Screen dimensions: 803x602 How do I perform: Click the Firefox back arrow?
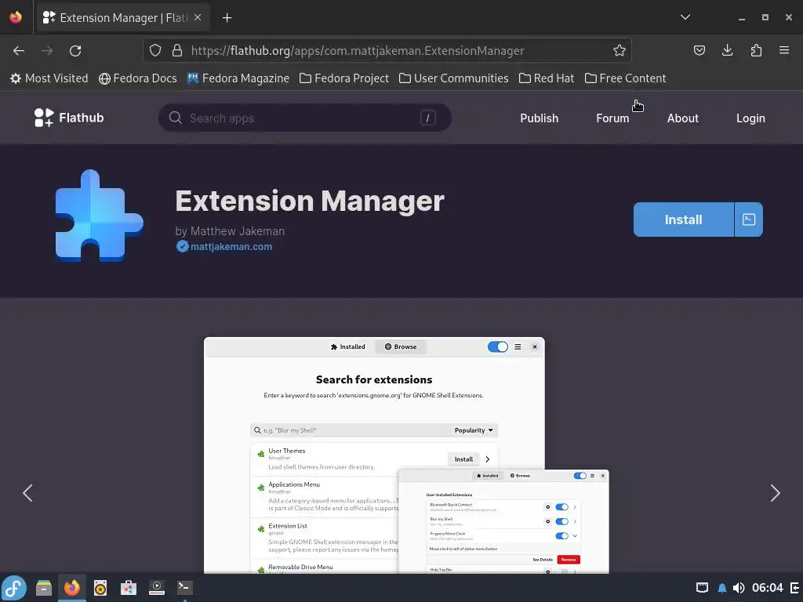(x=19, y=51)
